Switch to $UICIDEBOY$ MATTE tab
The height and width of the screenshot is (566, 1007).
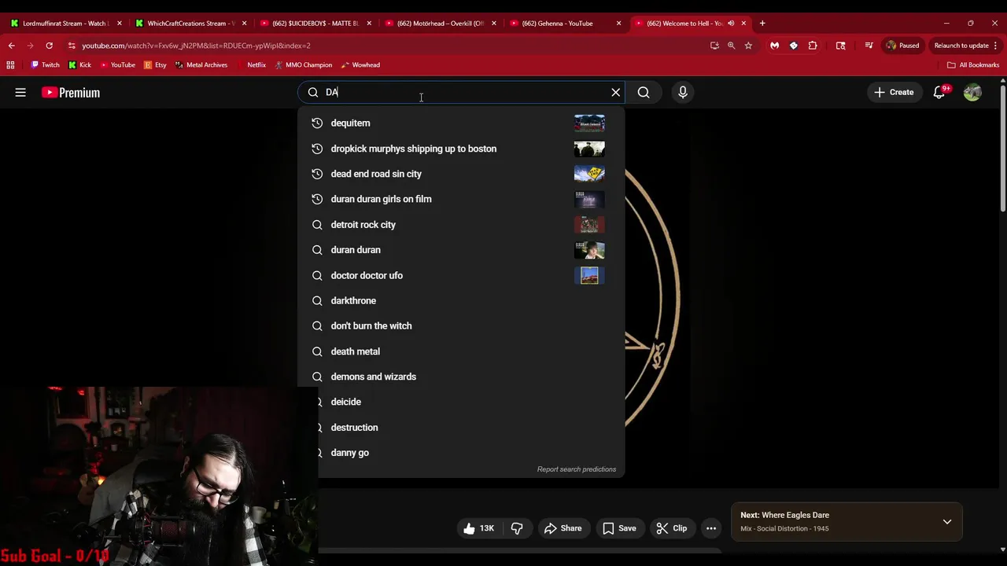coord(315,24)
